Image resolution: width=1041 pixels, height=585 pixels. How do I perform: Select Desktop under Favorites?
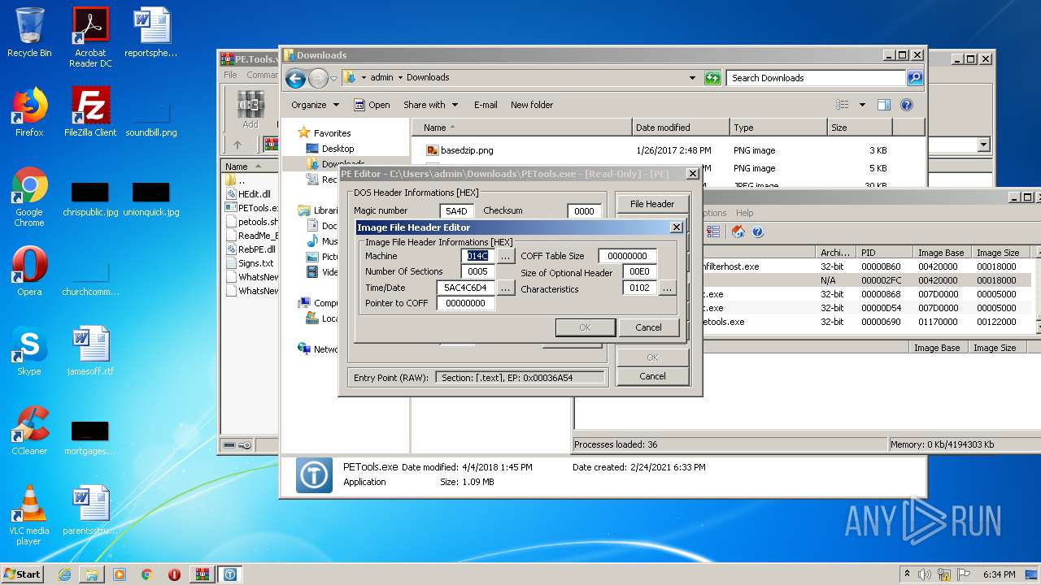tap(338, 149)
